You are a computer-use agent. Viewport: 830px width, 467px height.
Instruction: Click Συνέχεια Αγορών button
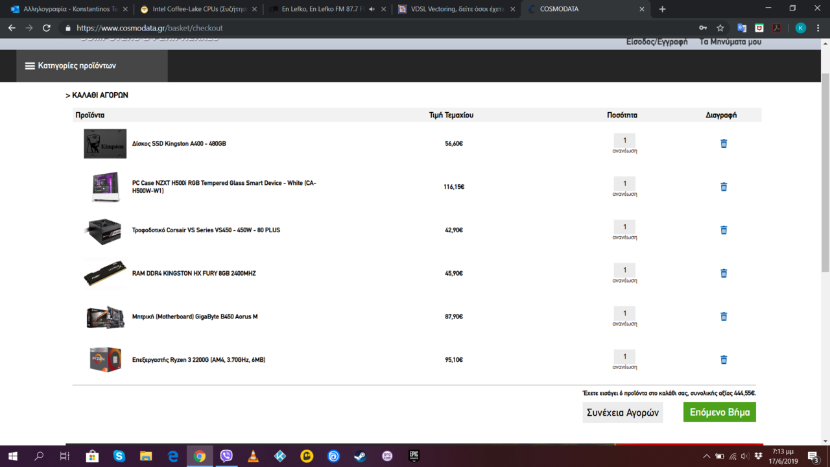coord(622,413)
